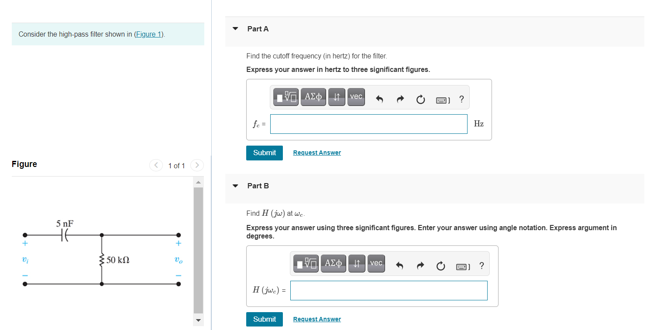Click the redo arrow in Part A toolbar
The image size is (650, 330).
coord(400,99)
